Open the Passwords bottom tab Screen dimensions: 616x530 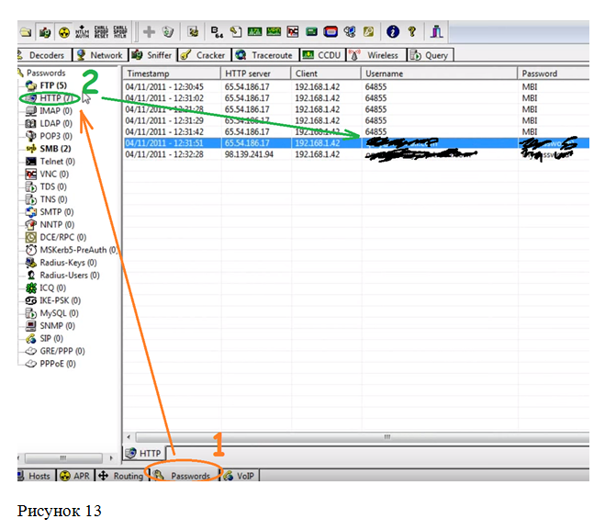[184, 476]
